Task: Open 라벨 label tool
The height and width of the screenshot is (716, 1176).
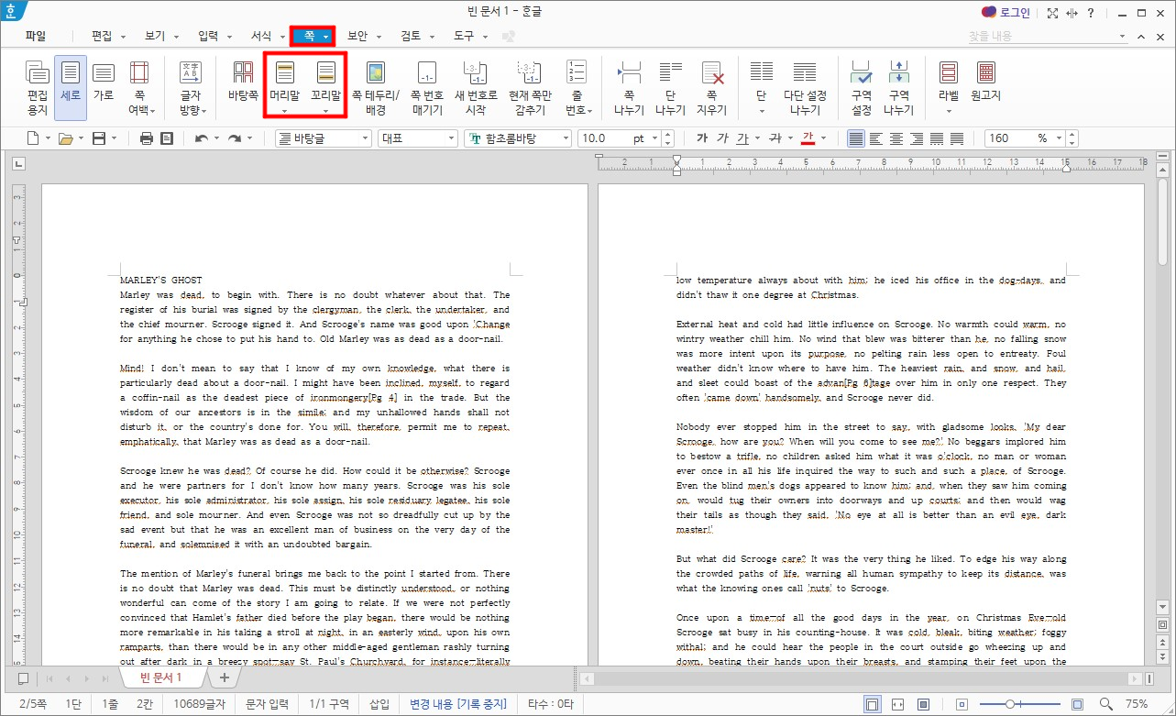Action: click(949, 87)
